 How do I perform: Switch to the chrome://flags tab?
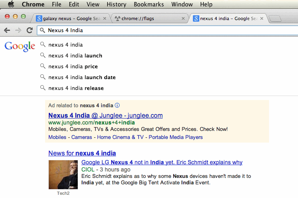(x=149, y=18)
